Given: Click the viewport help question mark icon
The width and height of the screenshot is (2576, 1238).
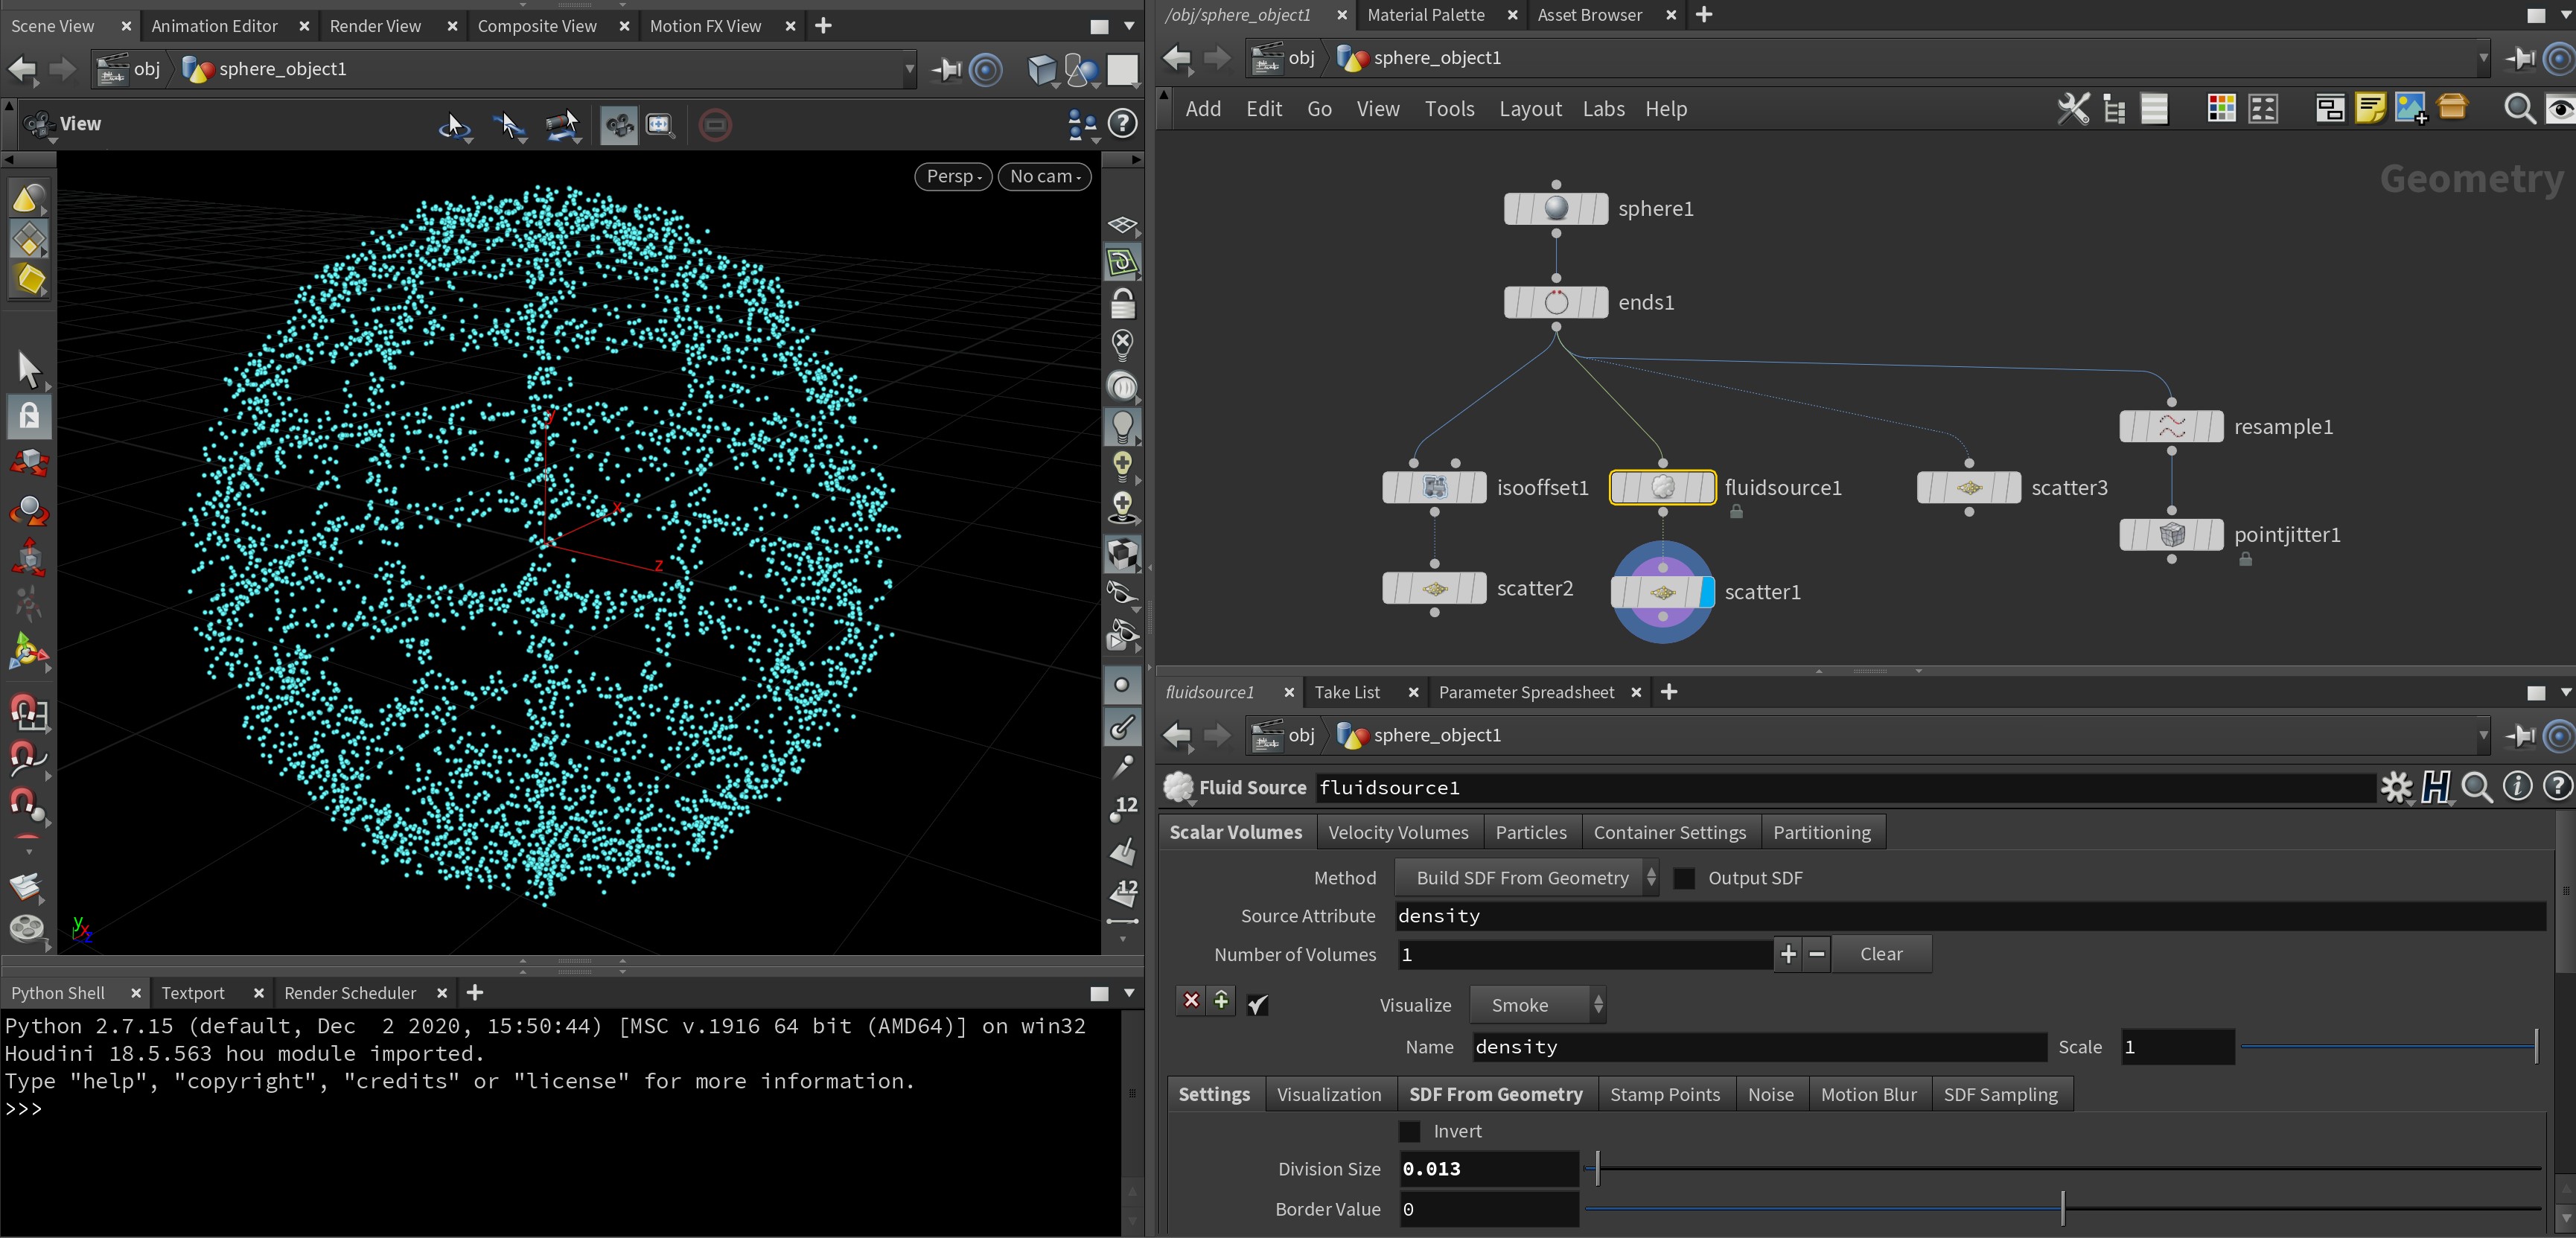Looking at the screenshot, I should tap(1123, 124).
